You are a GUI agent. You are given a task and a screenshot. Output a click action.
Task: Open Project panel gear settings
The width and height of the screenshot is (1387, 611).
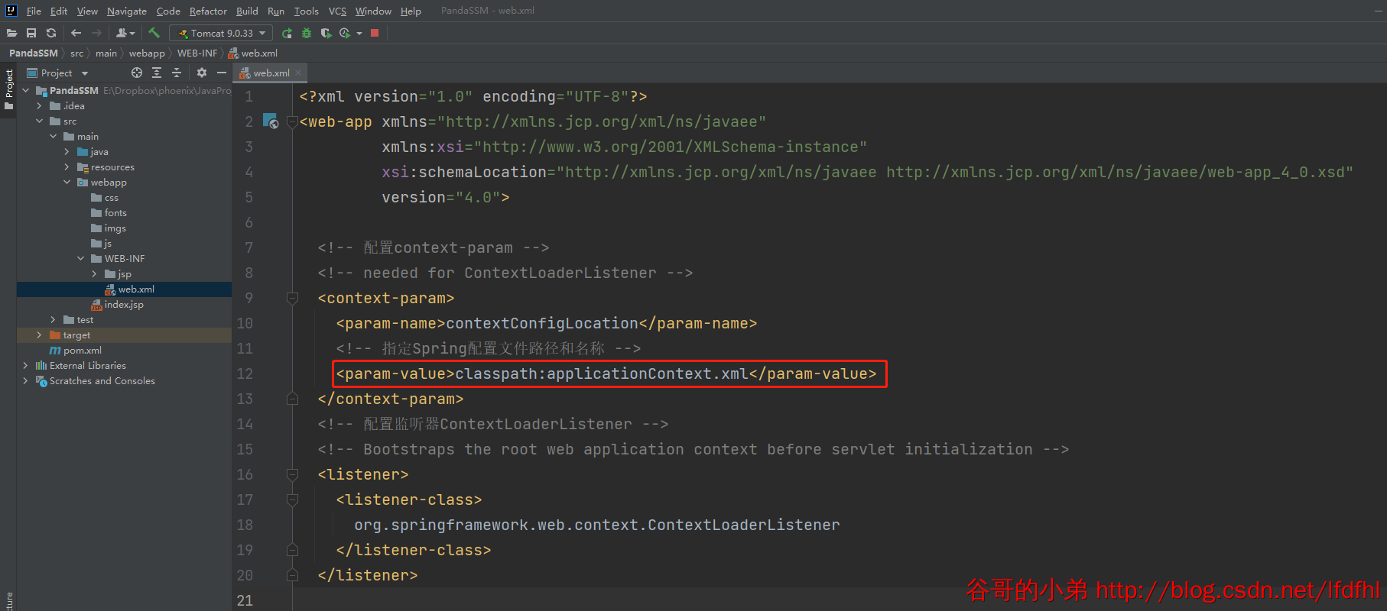202,73
